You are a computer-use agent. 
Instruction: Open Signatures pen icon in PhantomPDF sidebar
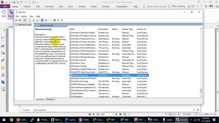point(3,75)
